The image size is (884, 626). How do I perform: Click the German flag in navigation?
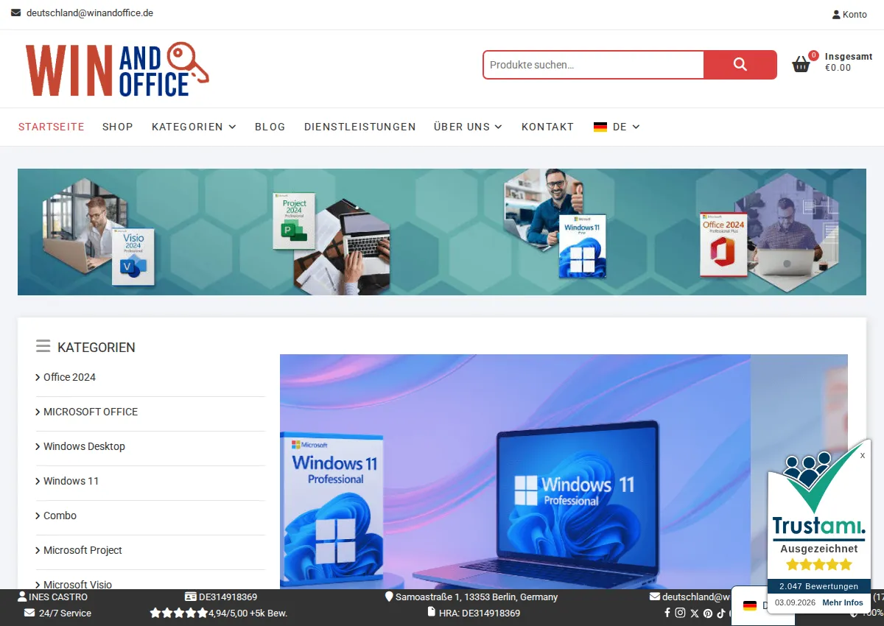pos(600,127)
